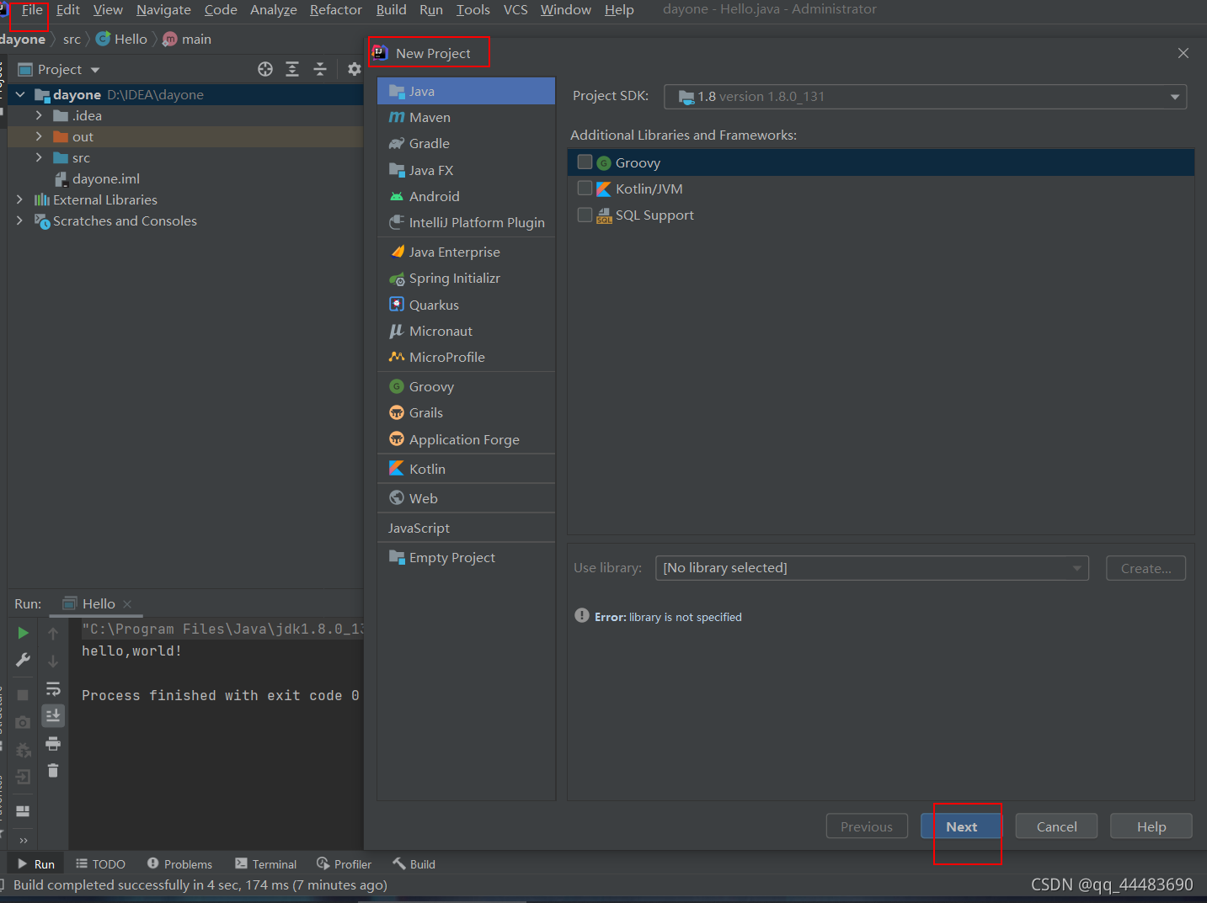1207x903 pixels.
Task: Select Gradle project type
Action: pyautogui.click(x=466, y=143)
